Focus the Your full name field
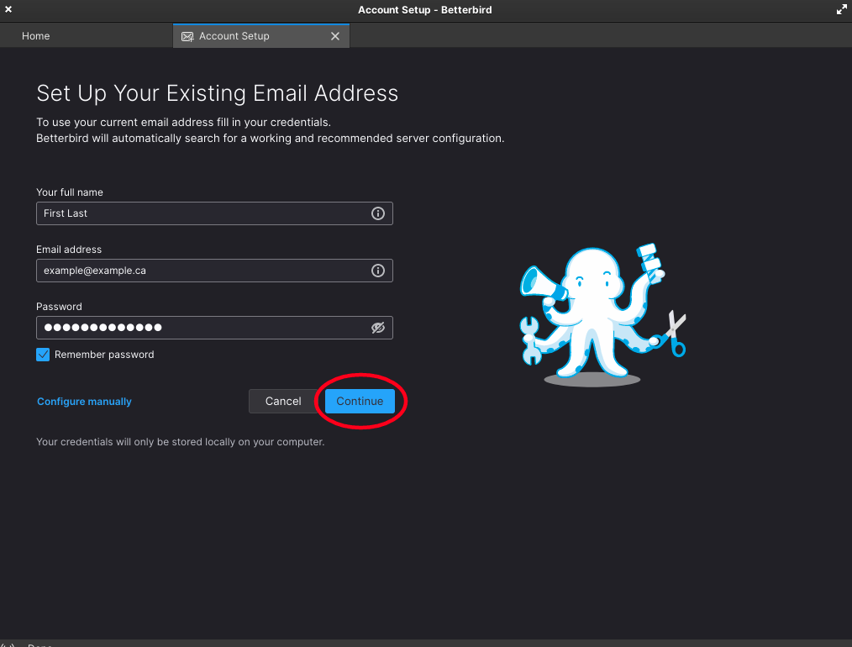Screen dimensions: 852x647 tap(214, 213)
